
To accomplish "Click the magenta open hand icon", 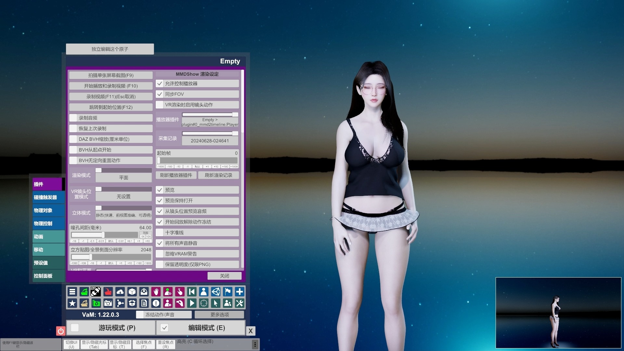I will coord(156,292).
